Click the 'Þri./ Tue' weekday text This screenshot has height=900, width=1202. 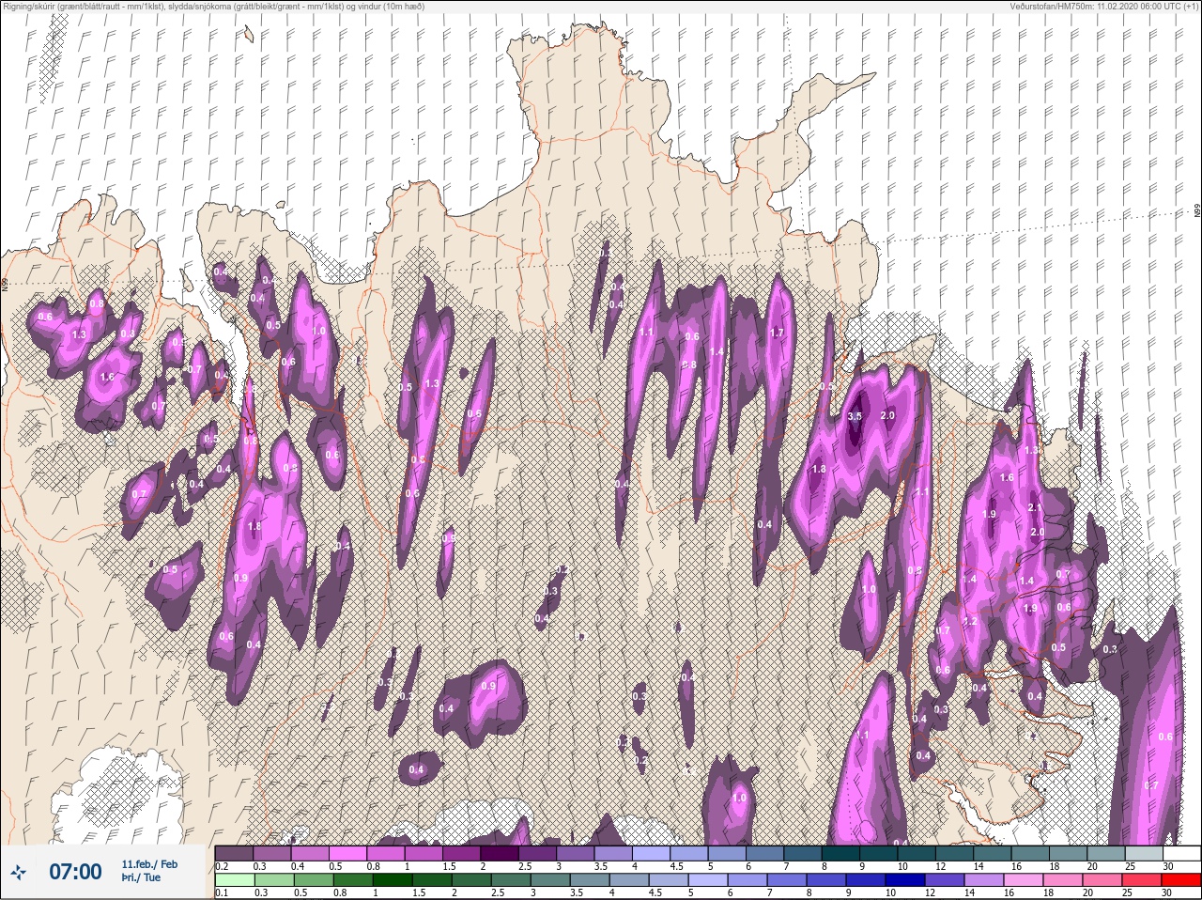point(141,878)
